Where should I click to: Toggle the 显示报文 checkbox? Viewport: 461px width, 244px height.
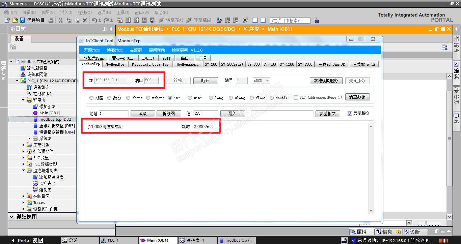[350, 114]
